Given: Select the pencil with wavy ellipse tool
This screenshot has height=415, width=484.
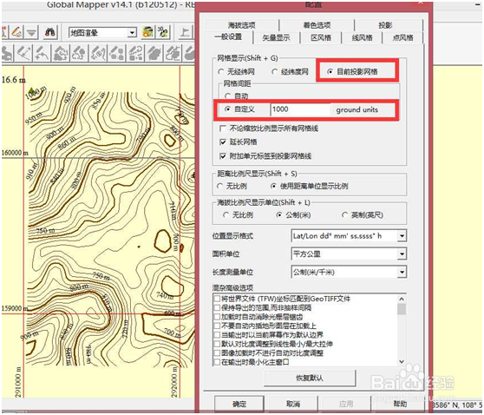Looking at the screenshot, I should tap(98, 53).
